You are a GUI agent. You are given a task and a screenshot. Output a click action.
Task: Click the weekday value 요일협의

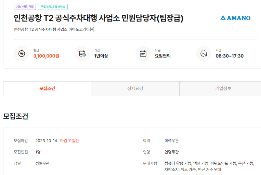pyautogui.click(x=162, y=56)
